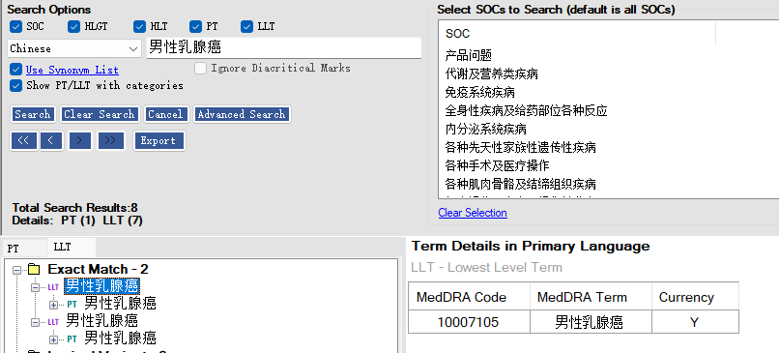
Task: Click MedDRA code cell 10007105
Action: pos(469,322)
